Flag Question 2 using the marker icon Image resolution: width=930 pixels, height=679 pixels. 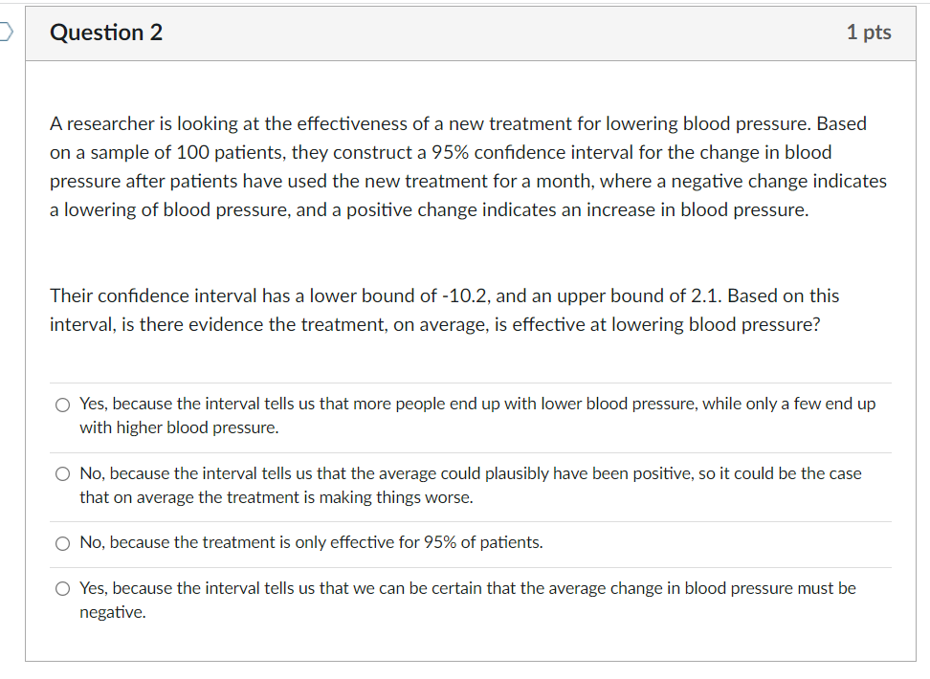(x=5, y=33)
